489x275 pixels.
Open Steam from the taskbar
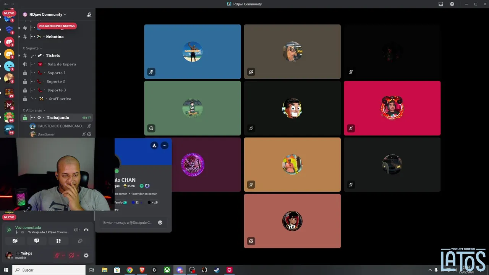point(217,270)
